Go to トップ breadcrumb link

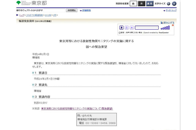21,15
